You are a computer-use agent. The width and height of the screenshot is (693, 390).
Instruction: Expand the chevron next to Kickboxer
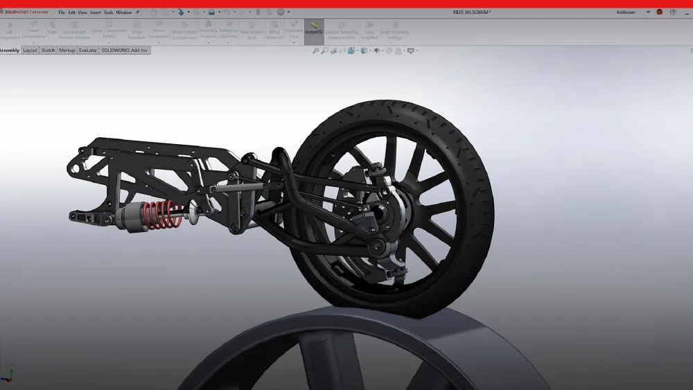click(x=648, y=12)
